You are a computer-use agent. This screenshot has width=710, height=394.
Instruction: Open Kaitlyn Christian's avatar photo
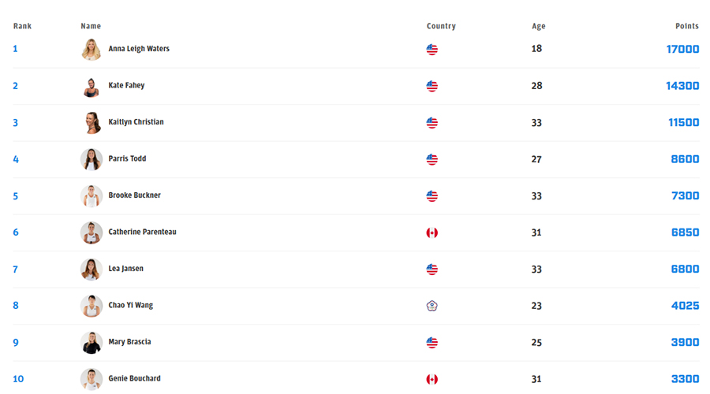coord(92,123)
